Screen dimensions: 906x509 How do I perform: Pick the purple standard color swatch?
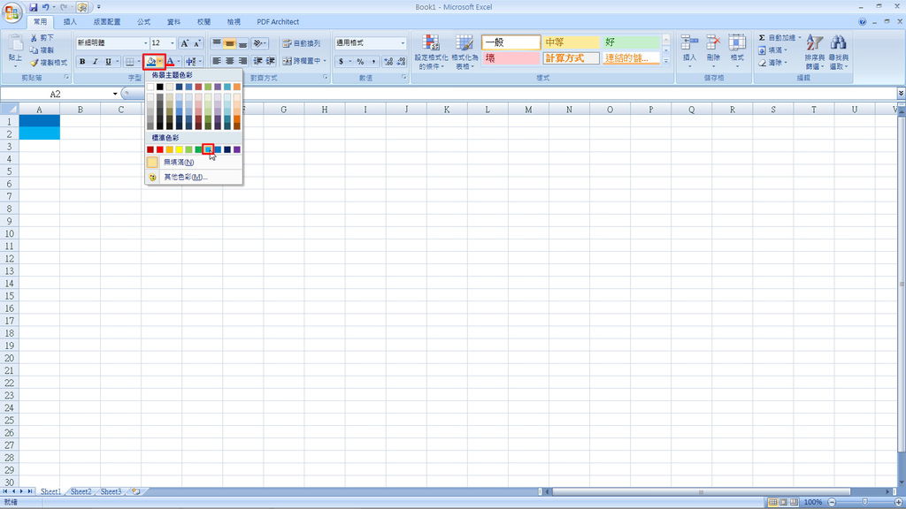(237, 149)
